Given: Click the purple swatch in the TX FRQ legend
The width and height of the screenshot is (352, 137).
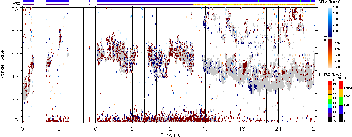Looking at the screenshot, I should tap(330, 115).
